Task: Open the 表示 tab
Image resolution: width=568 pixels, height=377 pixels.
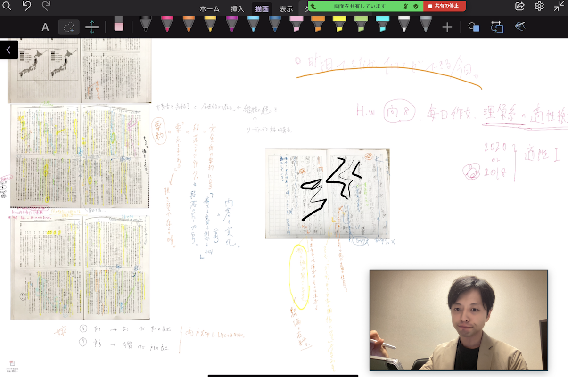Action: click(286, 9)
